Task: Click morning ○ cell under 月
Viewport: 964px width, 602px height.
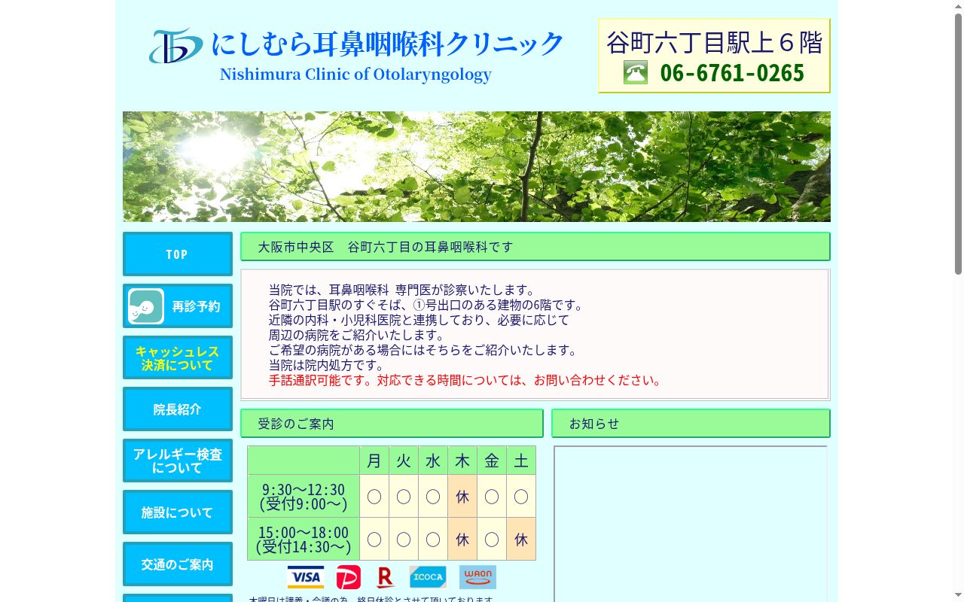Action: point(374,496)
